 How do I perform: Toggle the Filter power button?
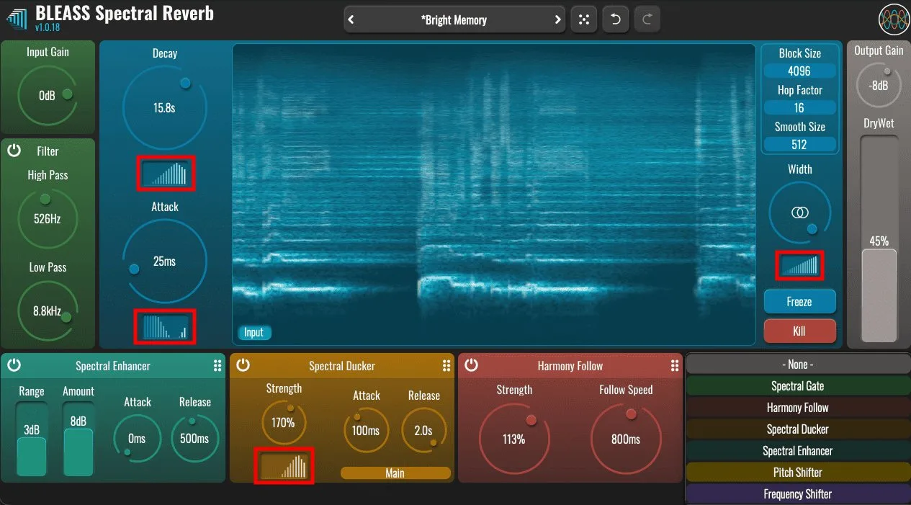coord(14,151)
